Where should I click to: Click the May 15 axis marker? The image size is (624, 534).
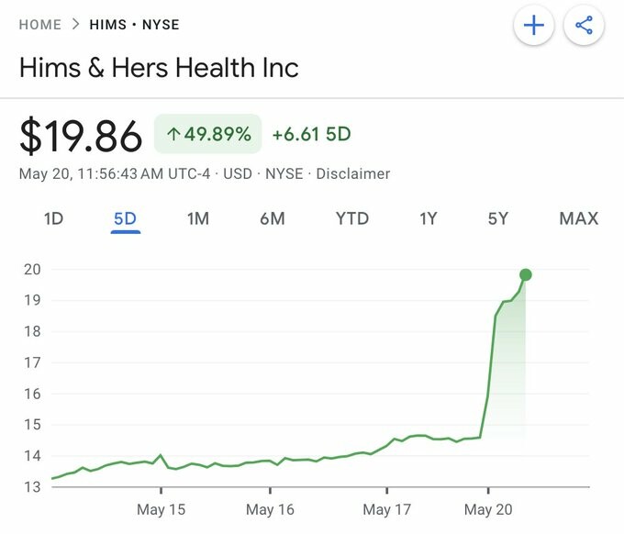162,509
